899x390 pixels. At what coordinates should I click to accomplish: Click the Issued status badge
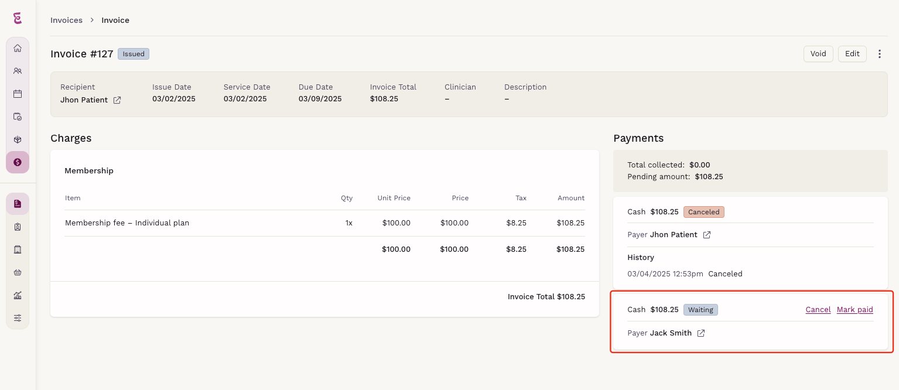(134, 54)
